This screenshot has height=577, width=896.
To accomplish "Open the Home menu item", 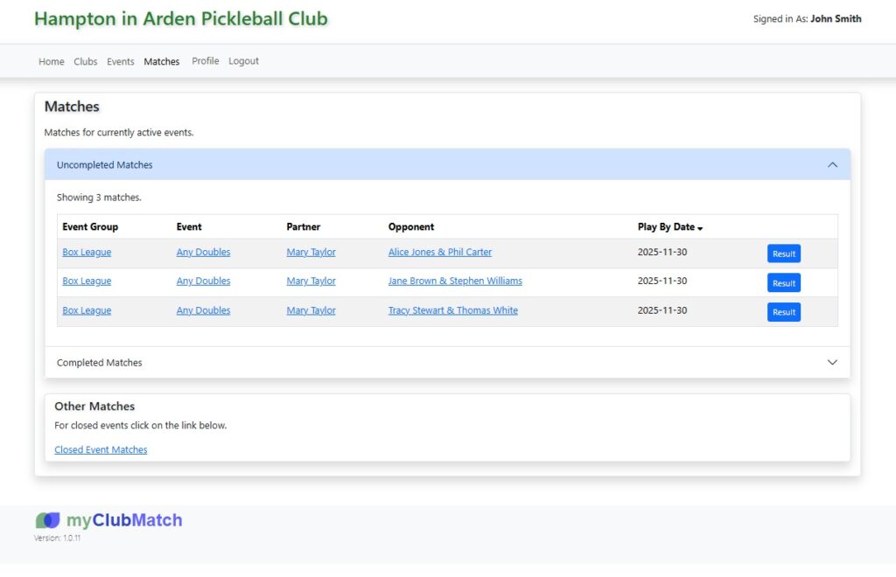I will coord(52,61).
